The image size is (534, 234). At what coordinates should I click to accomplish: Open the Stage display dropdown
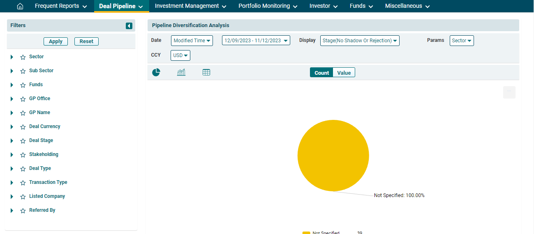[360, 41]
